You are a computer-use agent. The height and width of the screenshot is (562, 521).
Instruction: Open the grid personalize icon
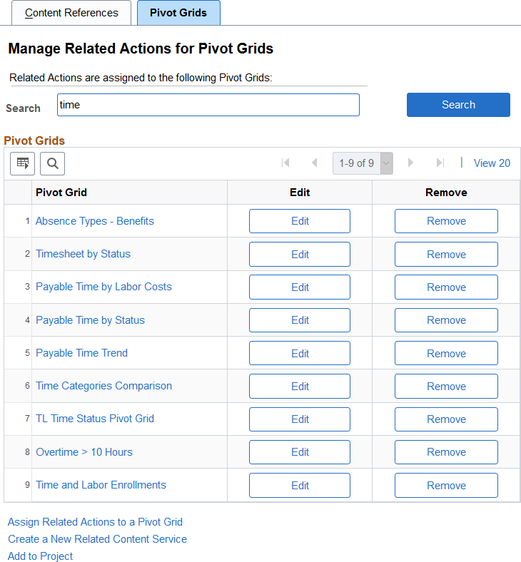click(x=22, y=163)
